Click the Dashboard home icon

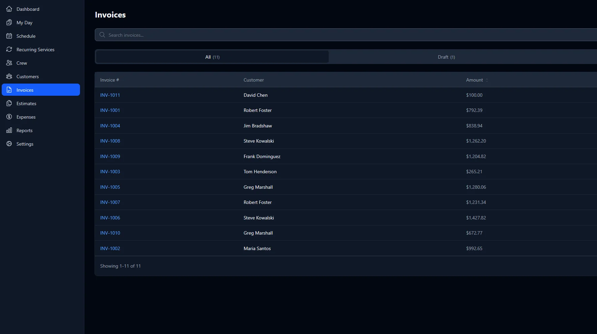point(9,9)
